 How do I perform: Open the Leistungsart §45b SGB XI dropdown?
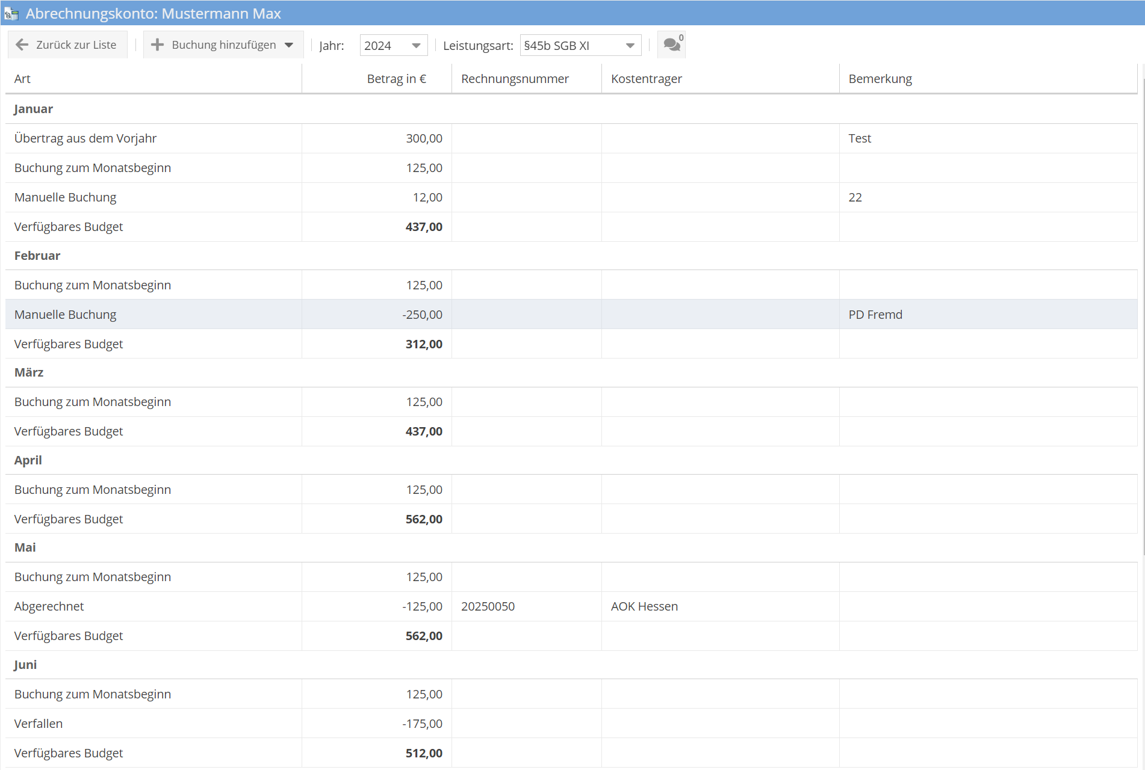[x=580, y=46]
